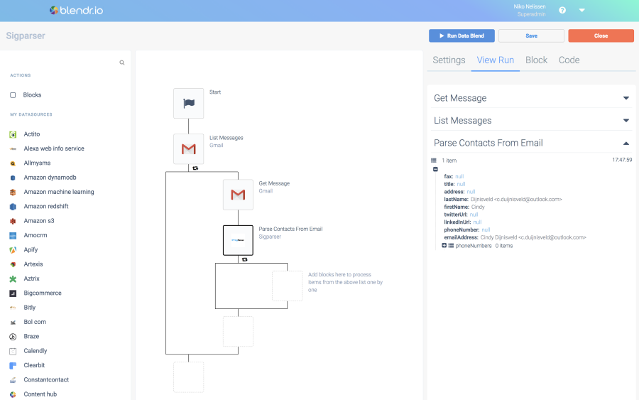Click Run Data Blend button

coord(461,36)
